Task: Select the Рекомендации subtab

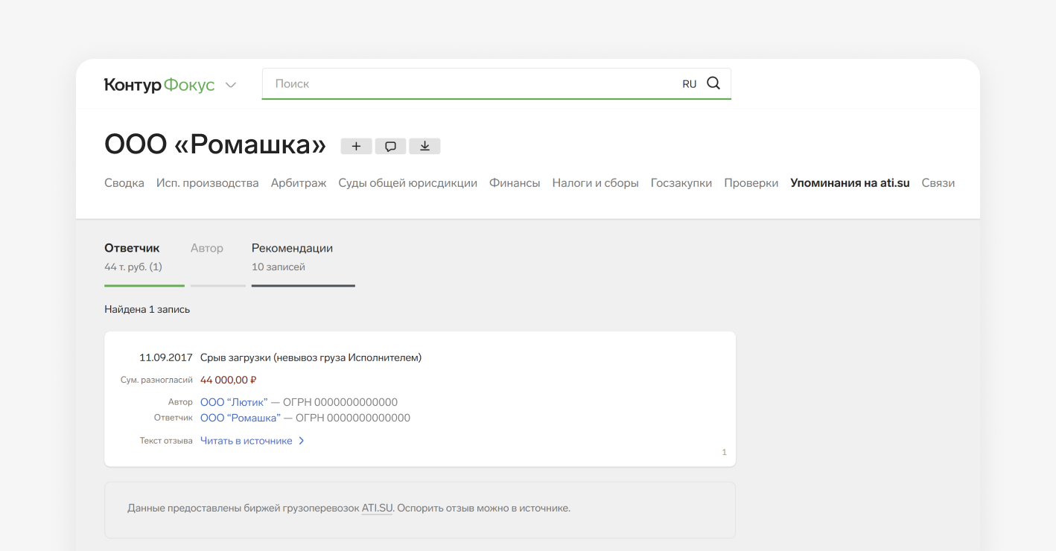Action: [x=292, y=249]
